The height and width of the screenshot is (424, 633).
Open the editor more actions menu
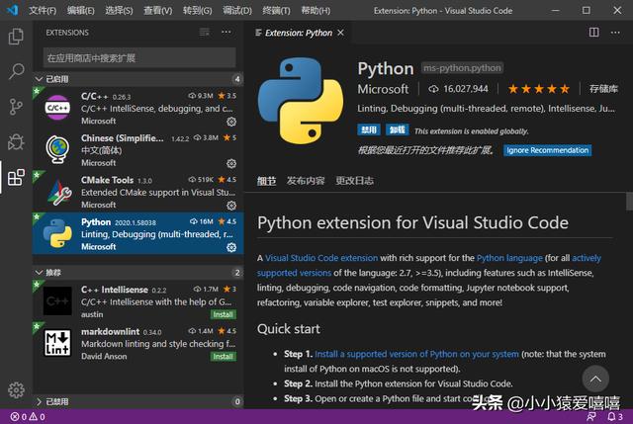[615, 33]
